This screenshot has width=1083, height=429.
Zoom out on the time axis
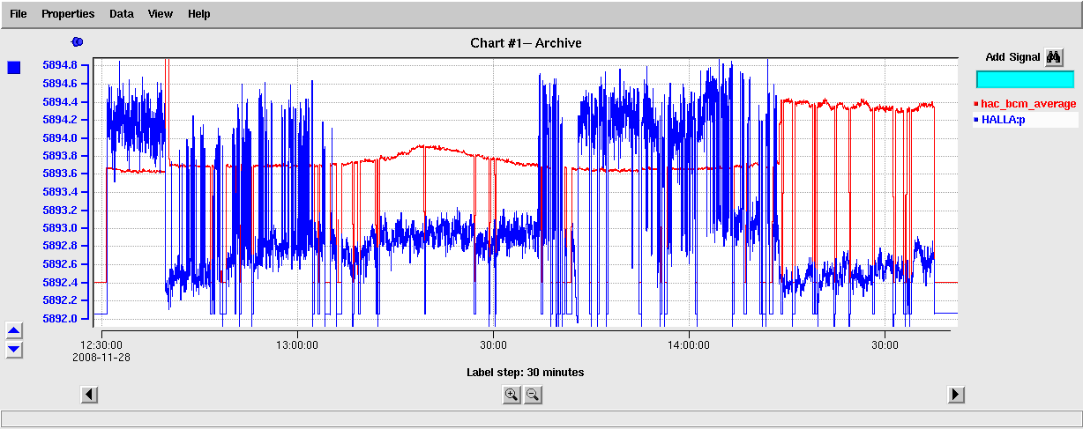[533, 395]
